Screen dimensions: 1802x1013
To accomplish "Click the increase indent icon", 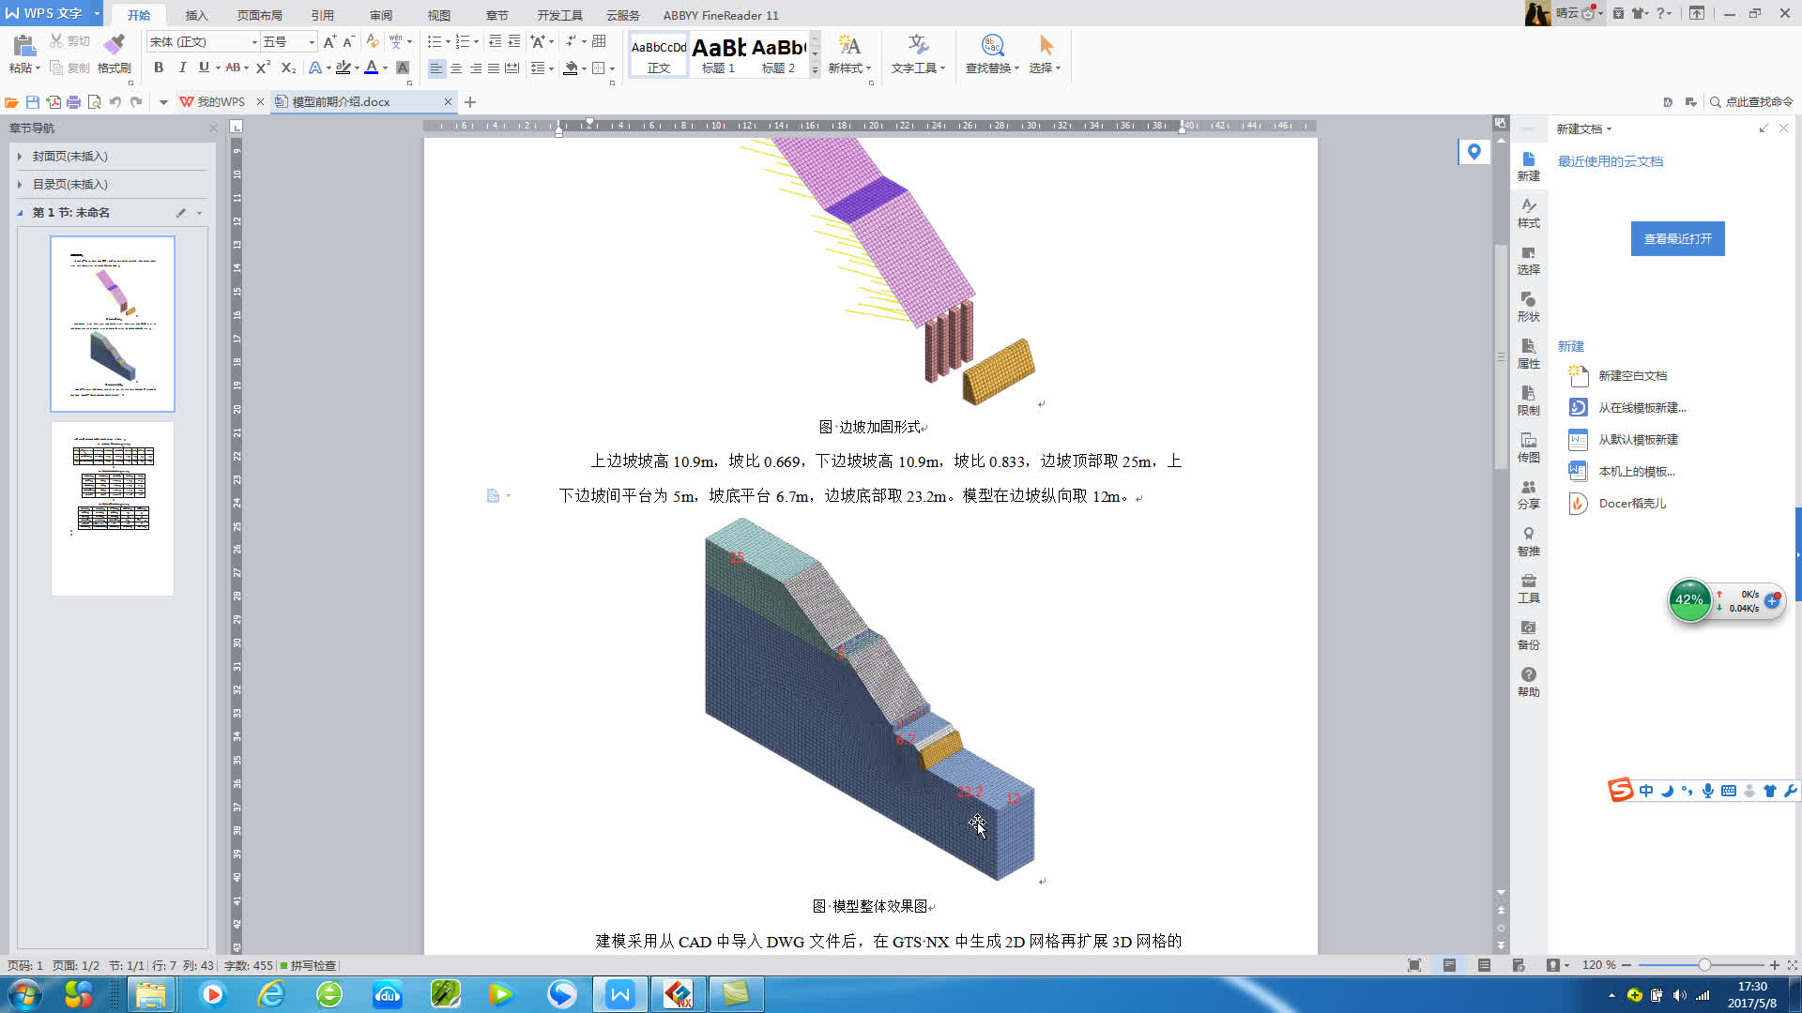I will coord(514,41).
